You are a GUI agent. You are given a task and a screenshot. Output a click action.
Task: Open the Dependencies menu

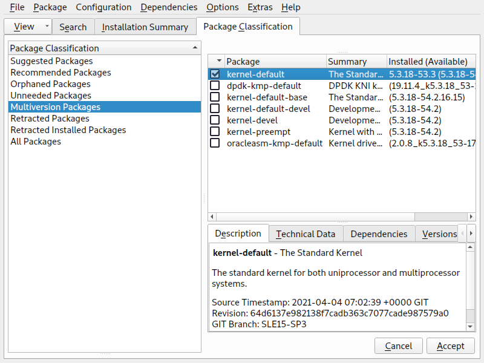(x=169, y=7)
